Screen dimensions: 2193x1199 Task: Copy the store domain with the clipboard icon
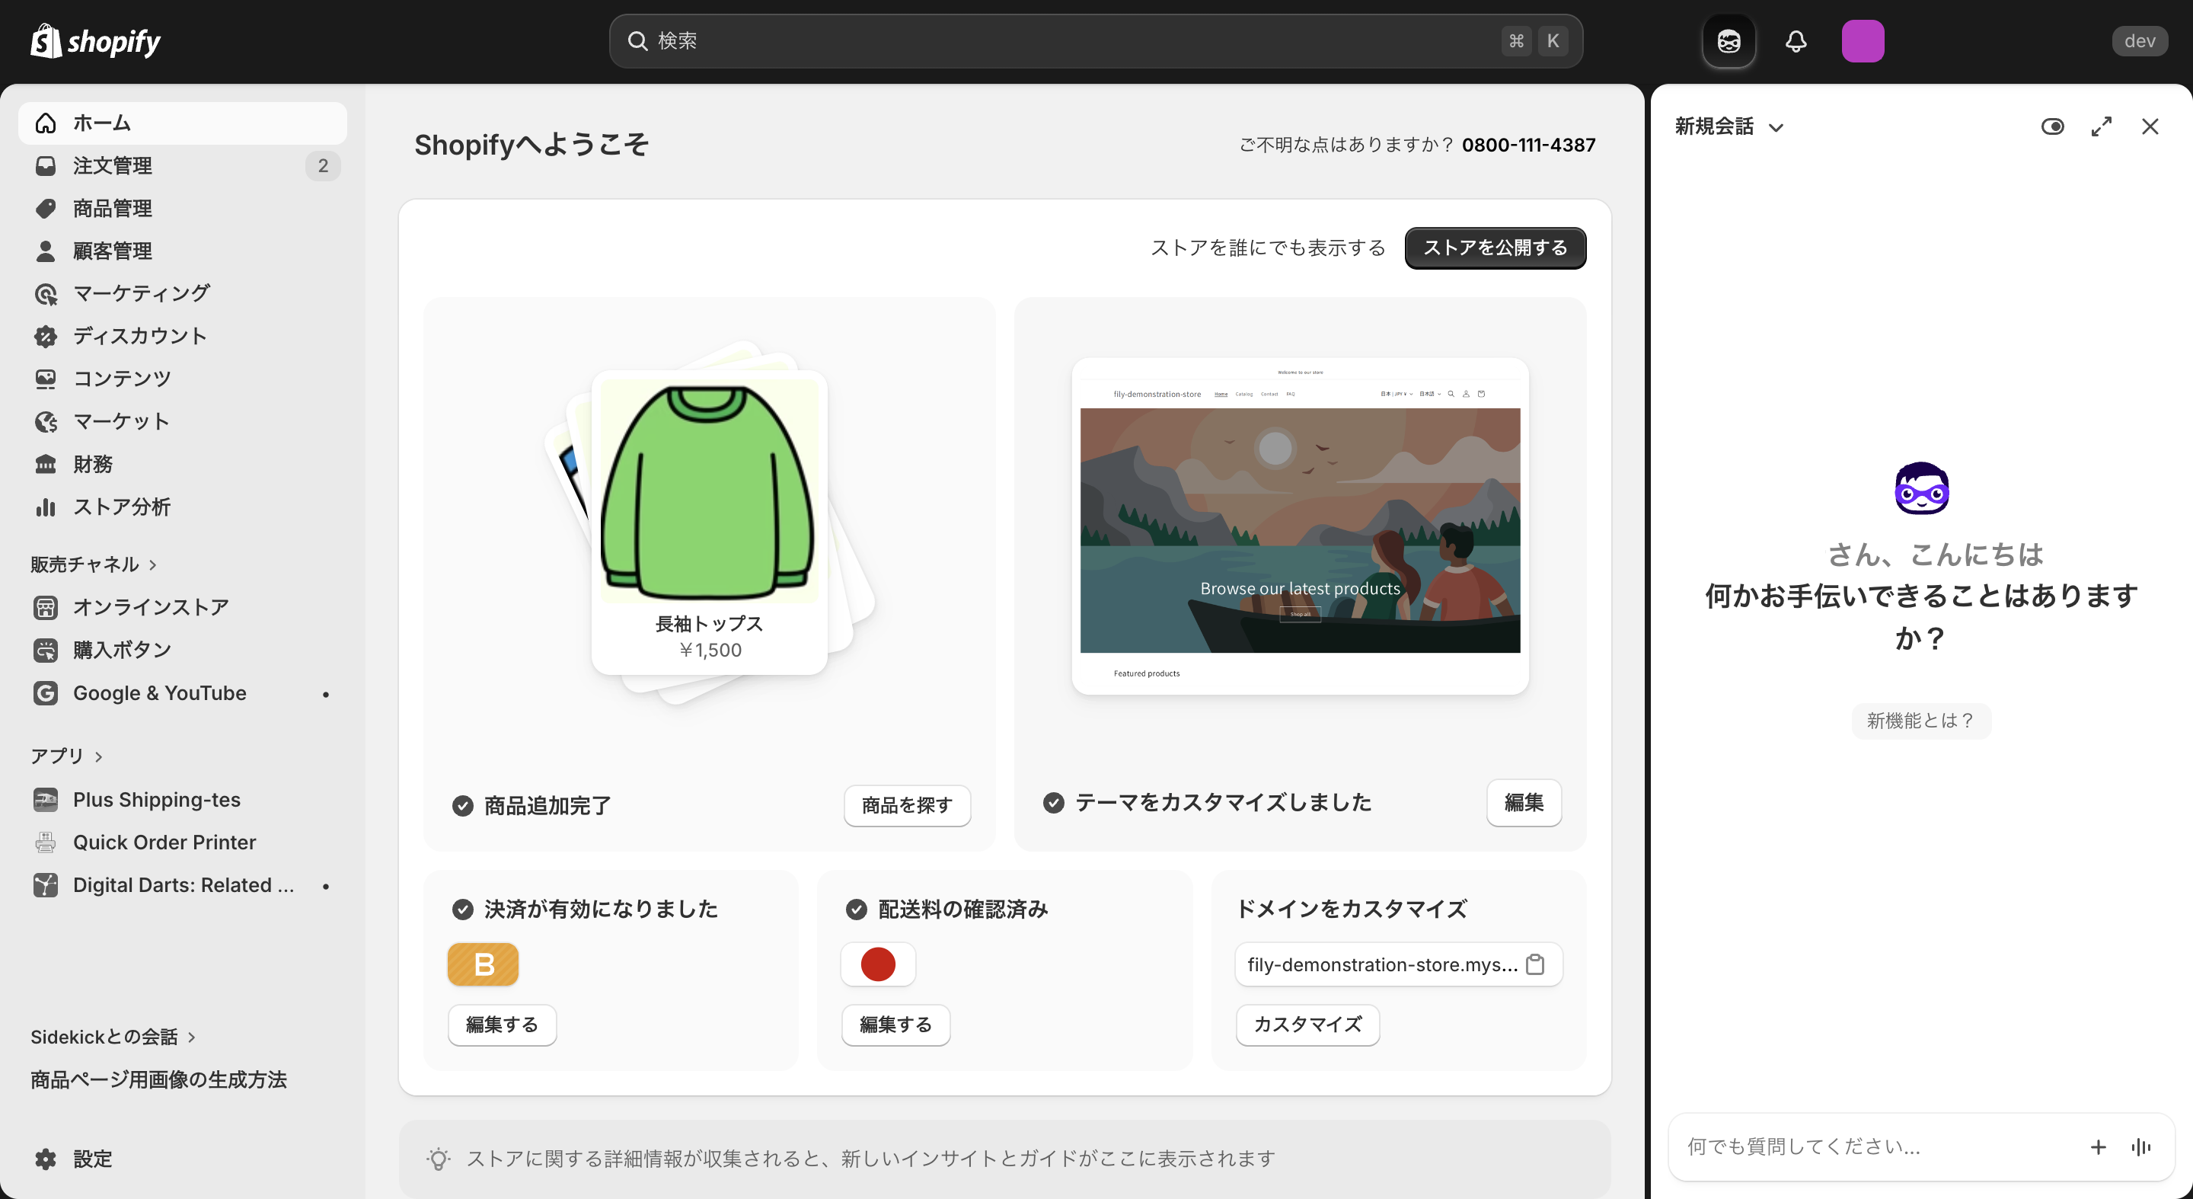pos(1537,964)
